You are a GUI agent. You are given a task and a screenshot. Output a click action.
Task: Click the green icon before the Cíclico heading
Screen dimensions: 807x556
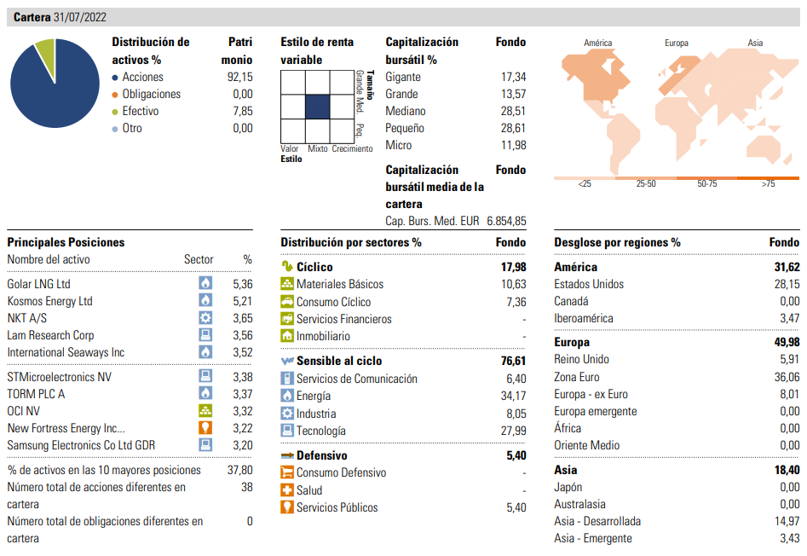click(x=286, y=266)
